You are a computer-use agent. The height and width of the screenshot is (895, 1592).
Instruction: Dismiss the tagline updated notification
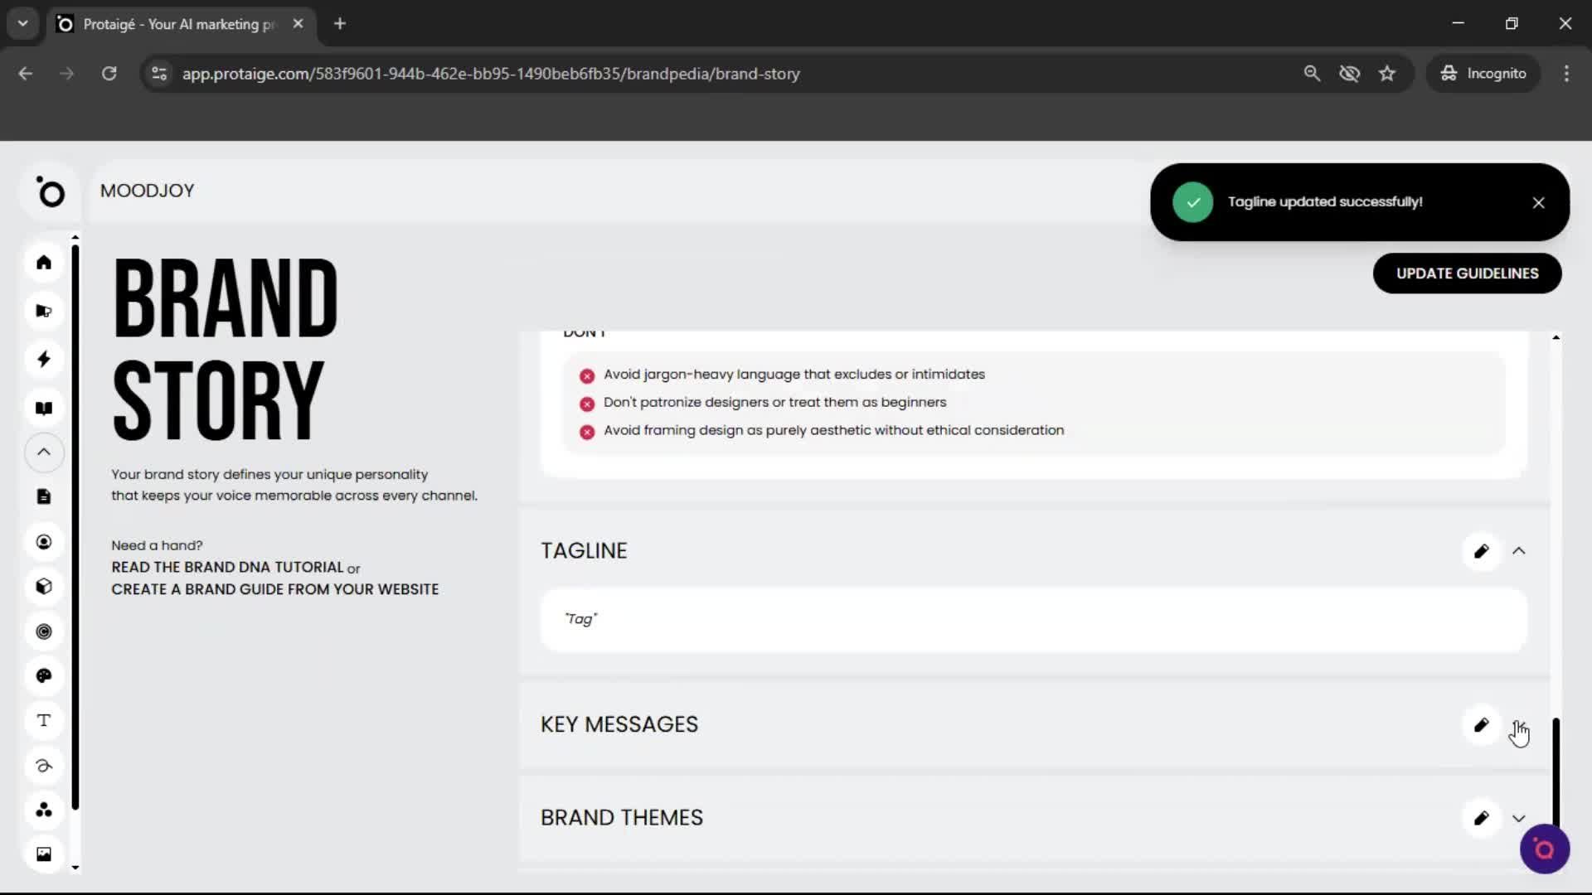coord(1538,201)
